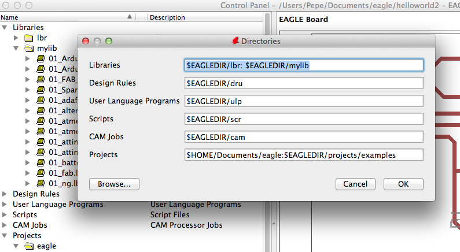
Task: Click the Scripts path field
Action: (x=304, y=119)
